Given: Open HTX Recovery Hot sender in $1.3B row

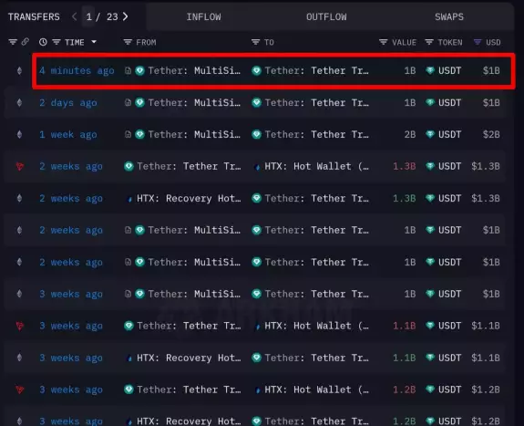Looking at the screenshot, I should click(x=189, y=199).
